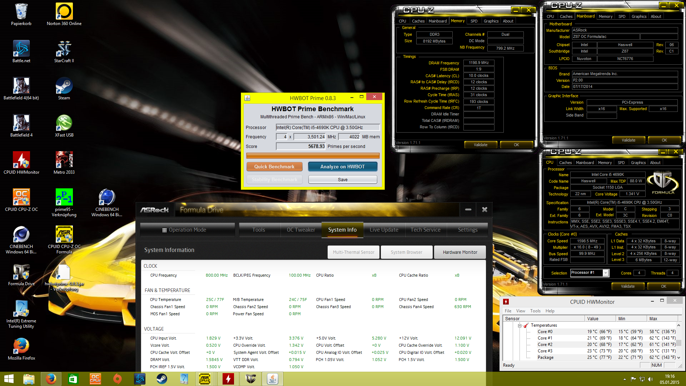686x386 pixels.
Task: Click the Max column header in HWMonitor
Action: (x=662, y=318)
